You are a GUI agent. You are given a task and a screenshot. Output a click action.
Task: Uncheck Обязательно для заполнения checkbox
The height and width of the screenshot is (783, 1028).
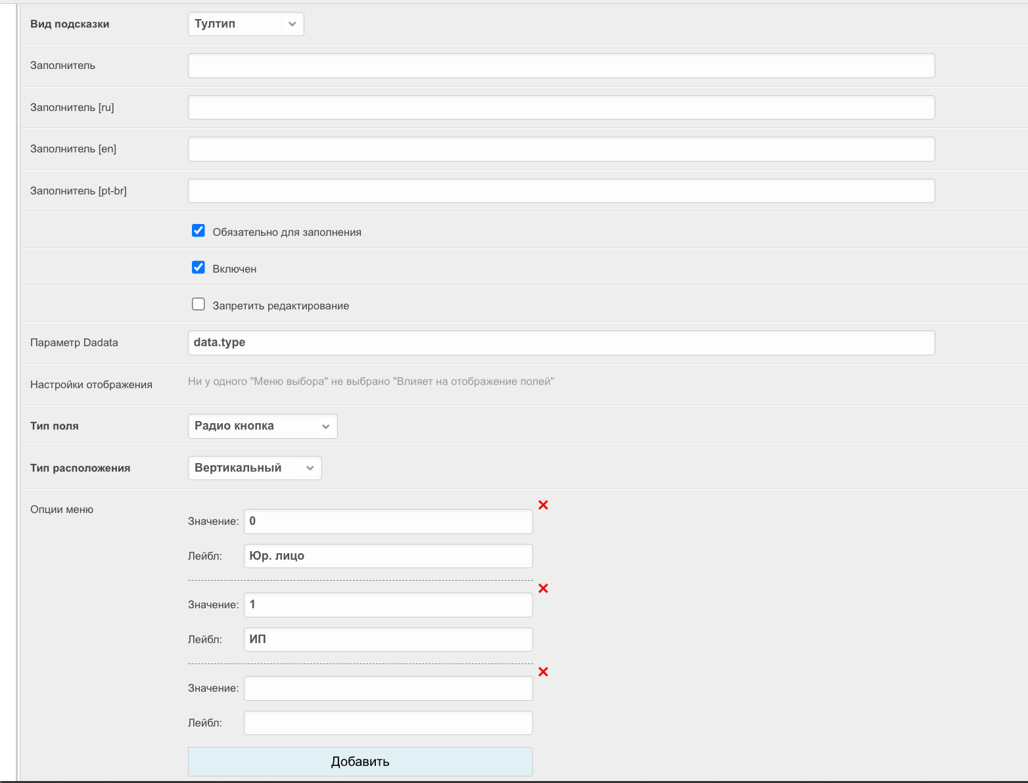(x=199, y=231)
